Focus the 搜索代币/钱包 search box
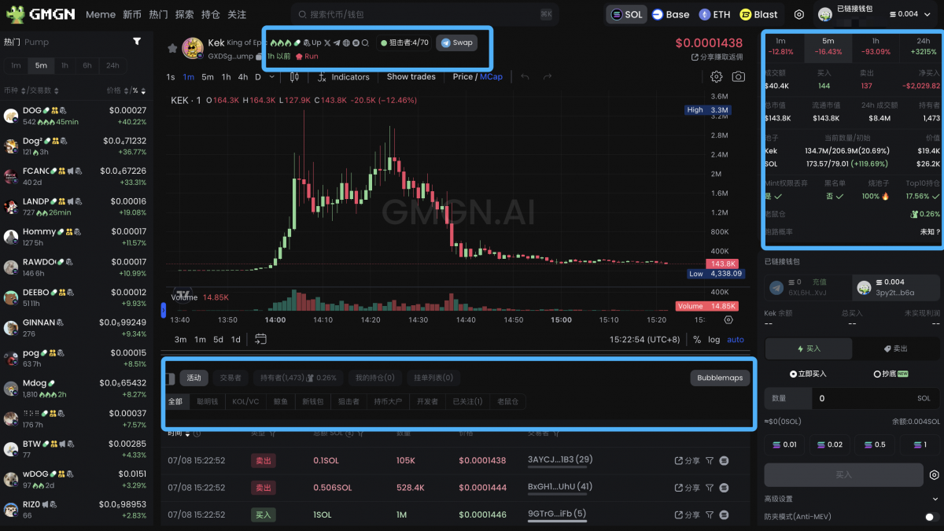This screenshot has height=531, width=944. [x=425, y=14]
